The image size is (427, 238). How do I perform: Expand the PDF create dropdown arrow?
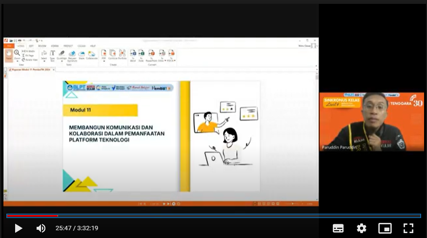pos(104,61)
